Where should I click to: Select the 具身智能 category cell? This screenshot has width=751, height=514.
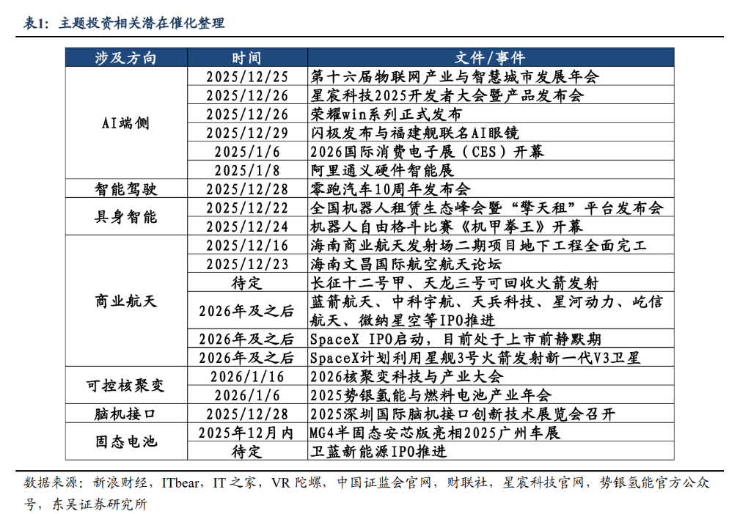(126, 216)
